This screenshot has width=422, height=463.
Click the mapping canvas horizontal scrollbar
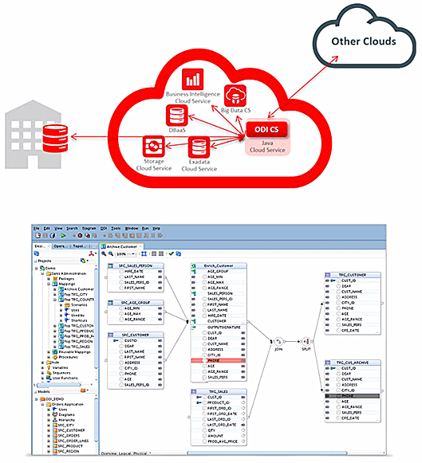point(267,453)
